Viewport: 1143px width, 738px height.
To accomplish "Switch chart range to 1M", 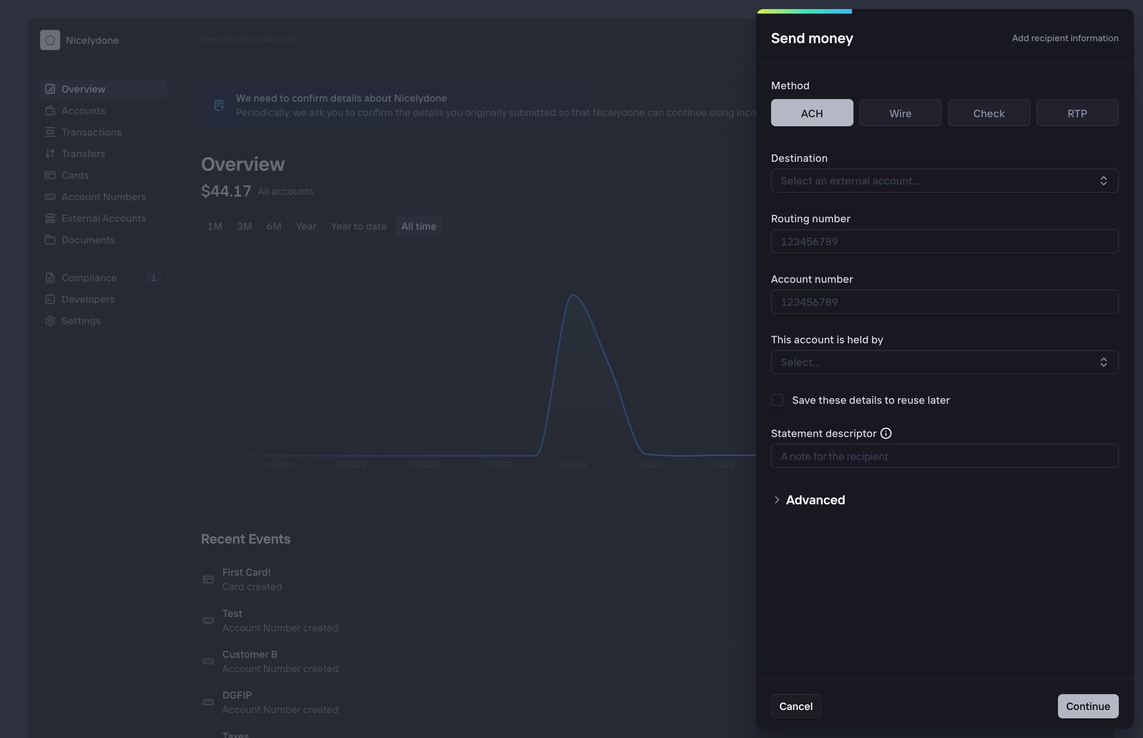I will click(x=215, y=226).
